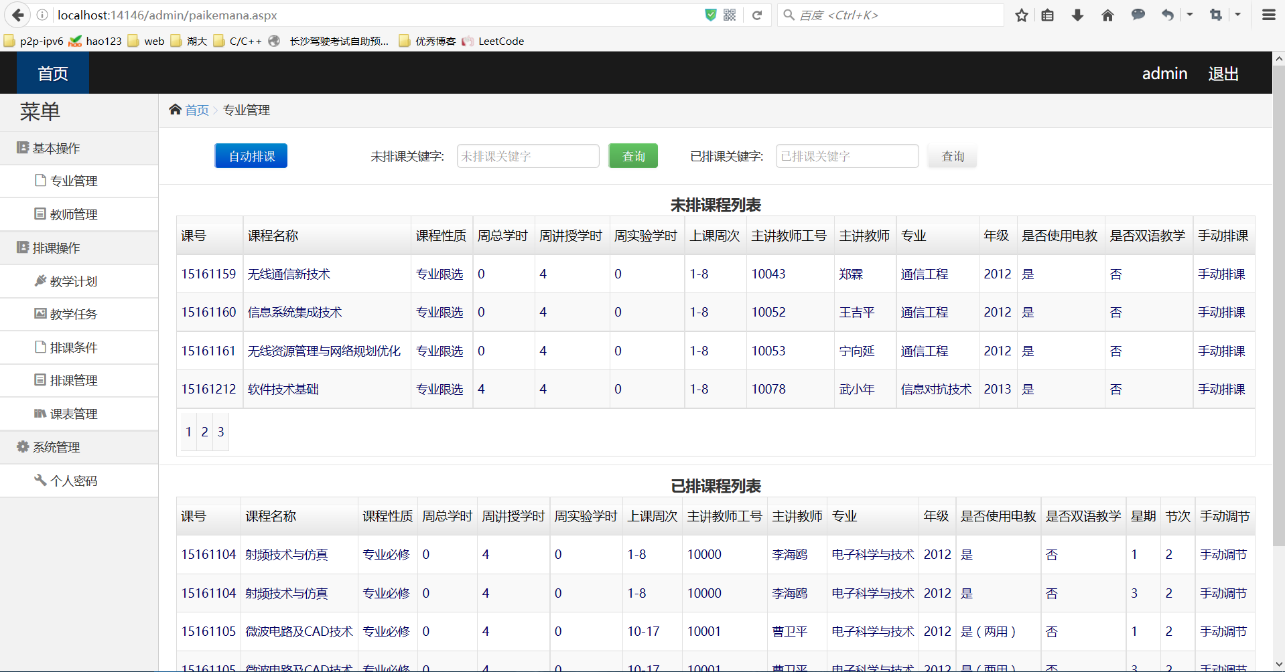Click the chat bubble toolbar icon

point(1138,15)
